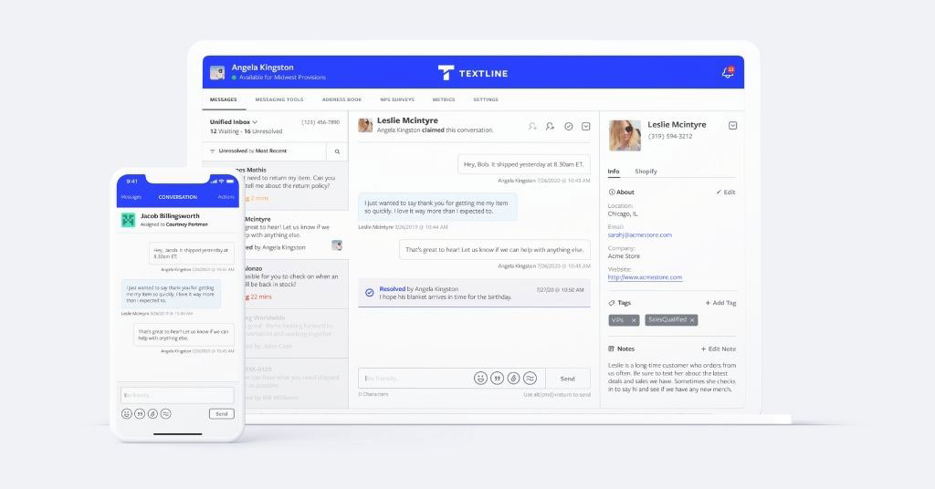Click the Textline logo in header

[x=473, y=73]
